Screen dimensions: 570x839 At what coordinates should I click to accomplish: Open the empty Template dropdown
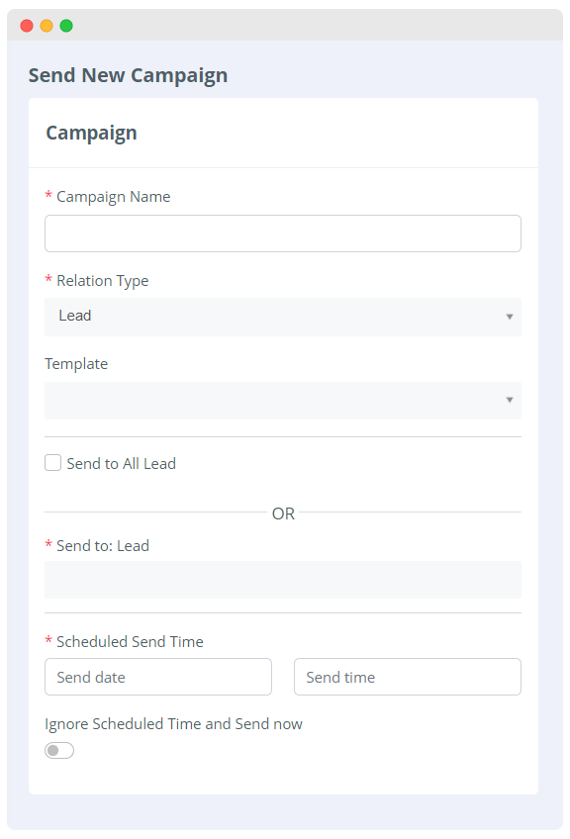click(283, 401)
